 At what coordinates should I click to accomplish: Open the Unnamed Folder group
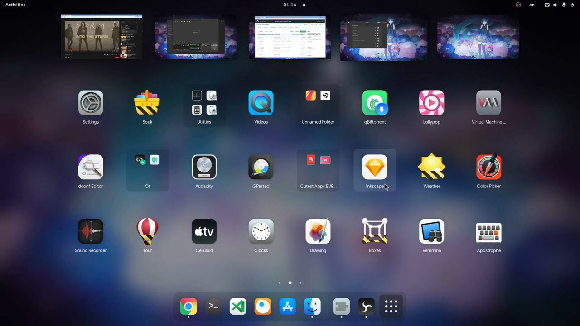318,107
